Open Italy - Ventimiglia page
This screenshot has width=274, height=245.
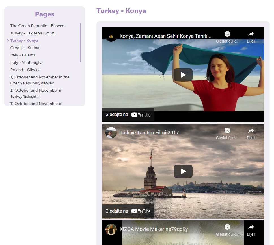click(x=26, y=62)
